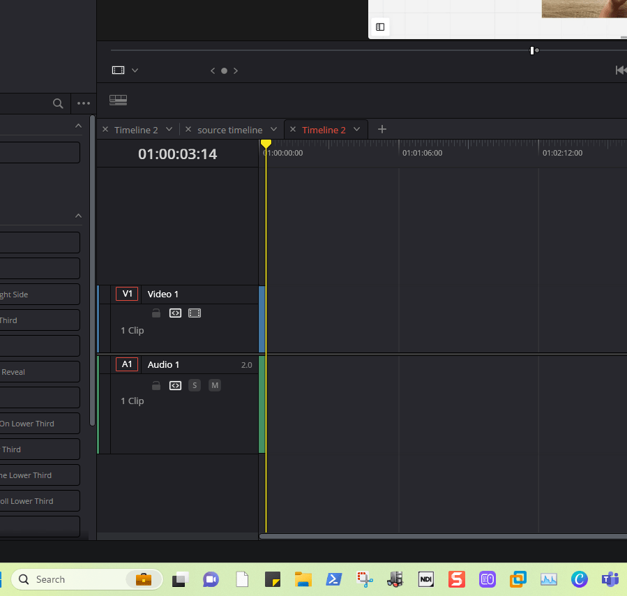Lock the Audio 1 track
627x596 pixels.
[156, 386]
